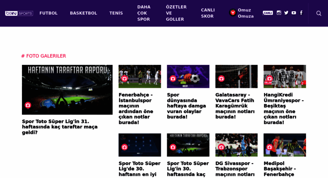
Task: Open the Basketbol menu
Action: click(x=84, y=13)
